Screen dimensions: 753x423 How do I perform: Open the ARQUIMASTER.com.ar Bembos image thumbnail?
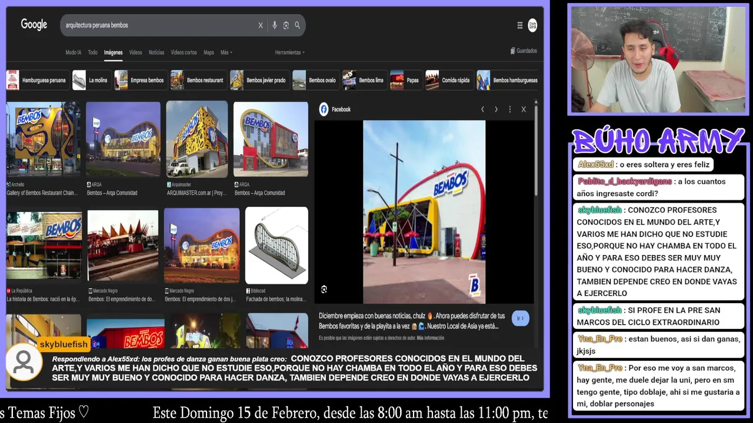pos(196,139)
